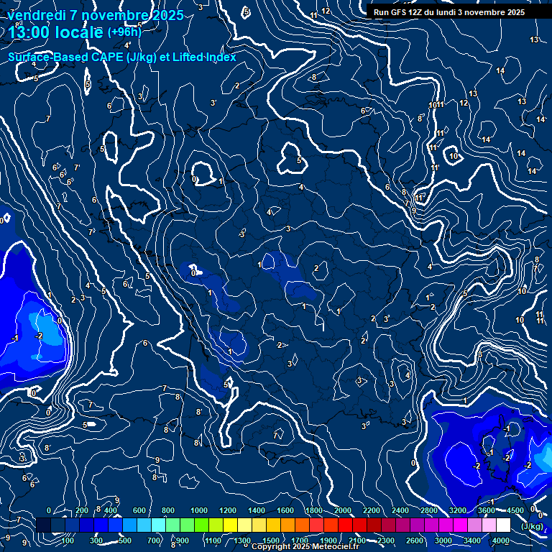Click the '1000' legend scale label
552x552 pixels.
point(199,510)
